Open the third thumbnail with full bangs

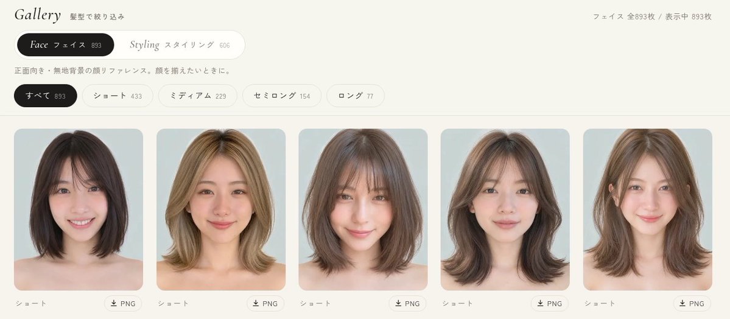363,209
